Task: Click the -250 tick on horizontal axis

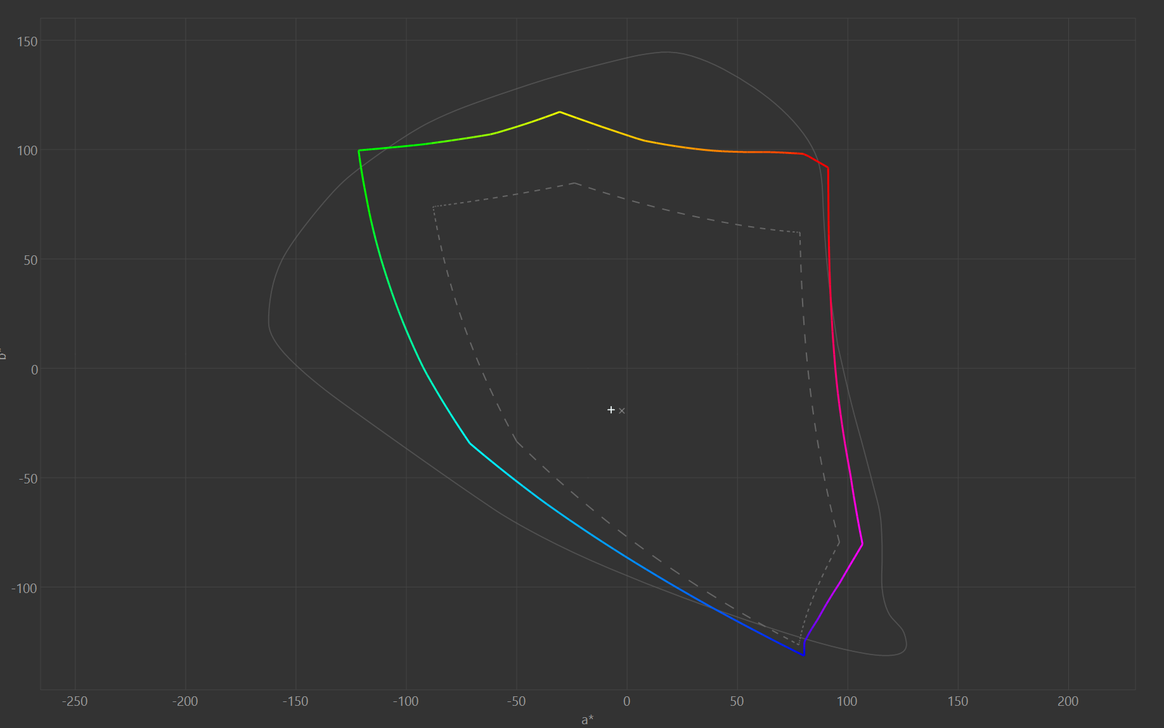Action: pyautogui.click(x=75, y=701)
